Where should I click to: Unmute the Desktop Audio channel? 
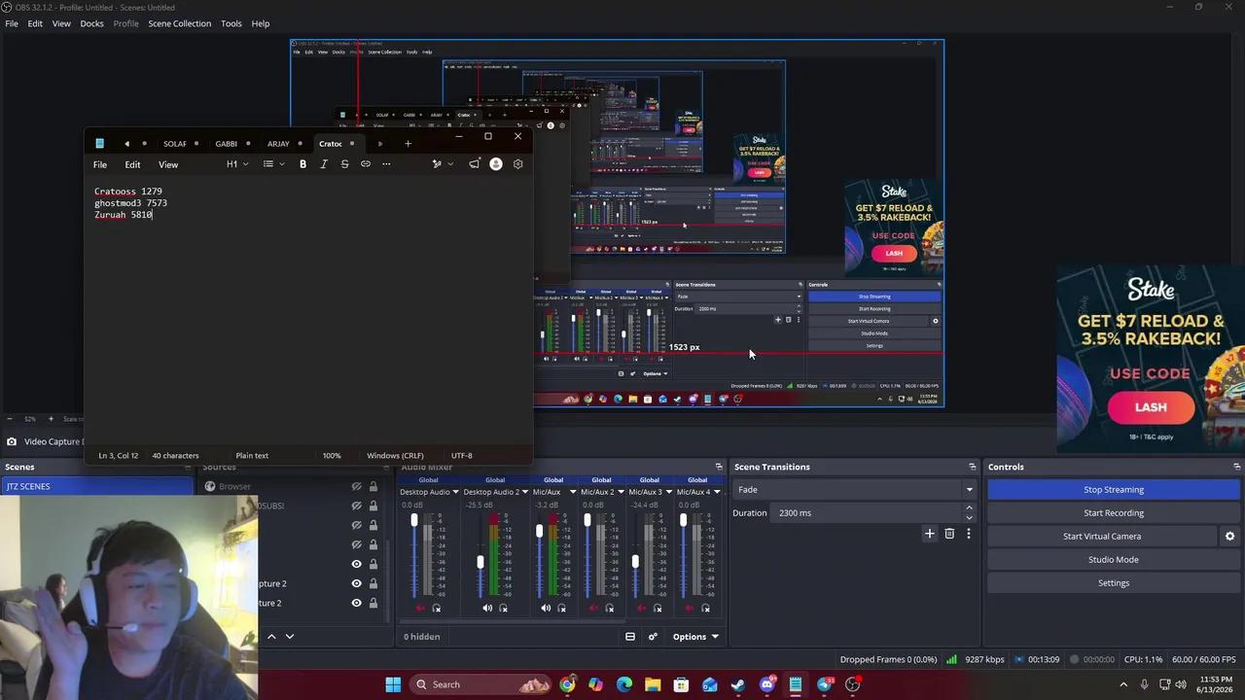pyautogui.click(x=420, y=609)
